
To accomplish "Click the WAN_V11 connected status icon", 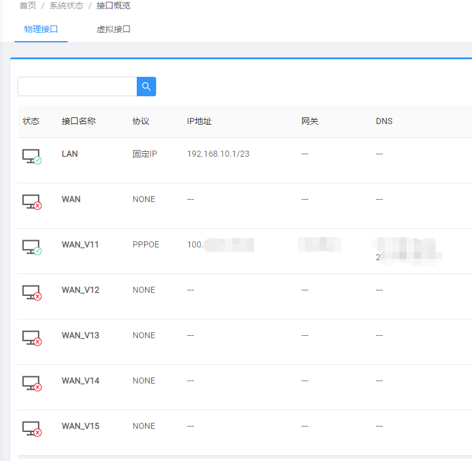I will pos(31,247).
